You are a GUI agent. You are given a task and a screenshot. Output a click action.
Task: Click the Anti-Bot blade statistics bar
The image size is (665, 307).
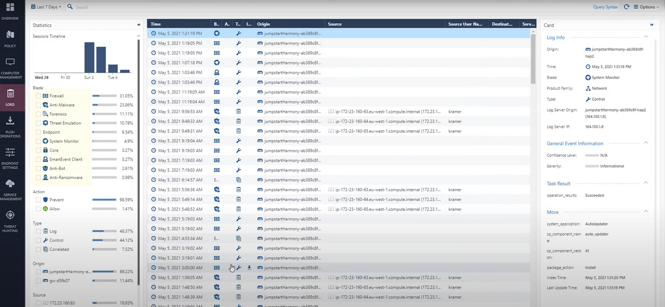(x=104, y=168)
